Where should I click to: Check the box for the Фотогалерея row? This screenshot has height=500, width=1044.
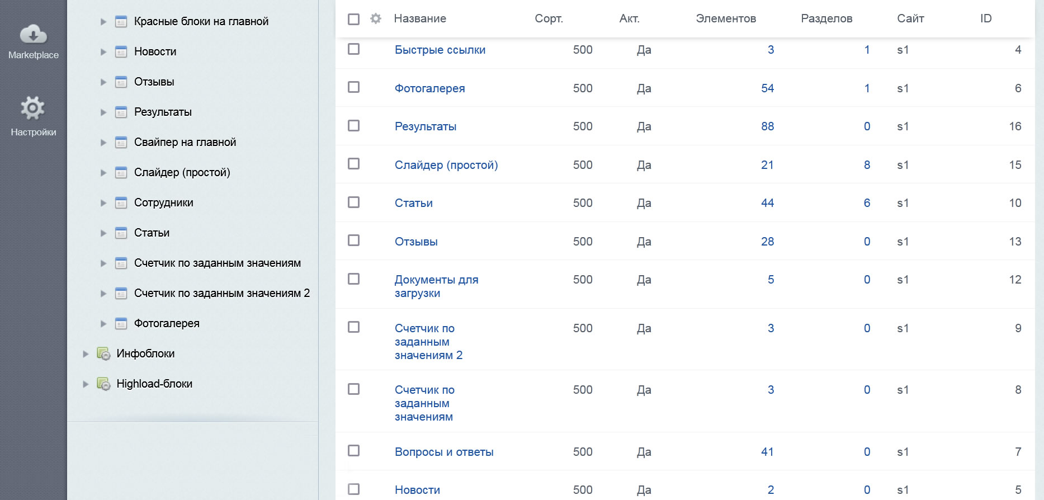click(x=353, y=87)
